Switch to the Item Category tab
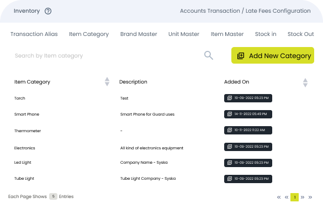 point(89,34)
